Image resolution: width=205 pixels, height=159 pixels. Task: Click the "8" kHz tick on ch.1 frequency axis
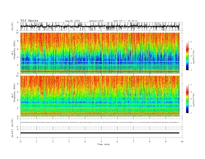tap(18, 41)
